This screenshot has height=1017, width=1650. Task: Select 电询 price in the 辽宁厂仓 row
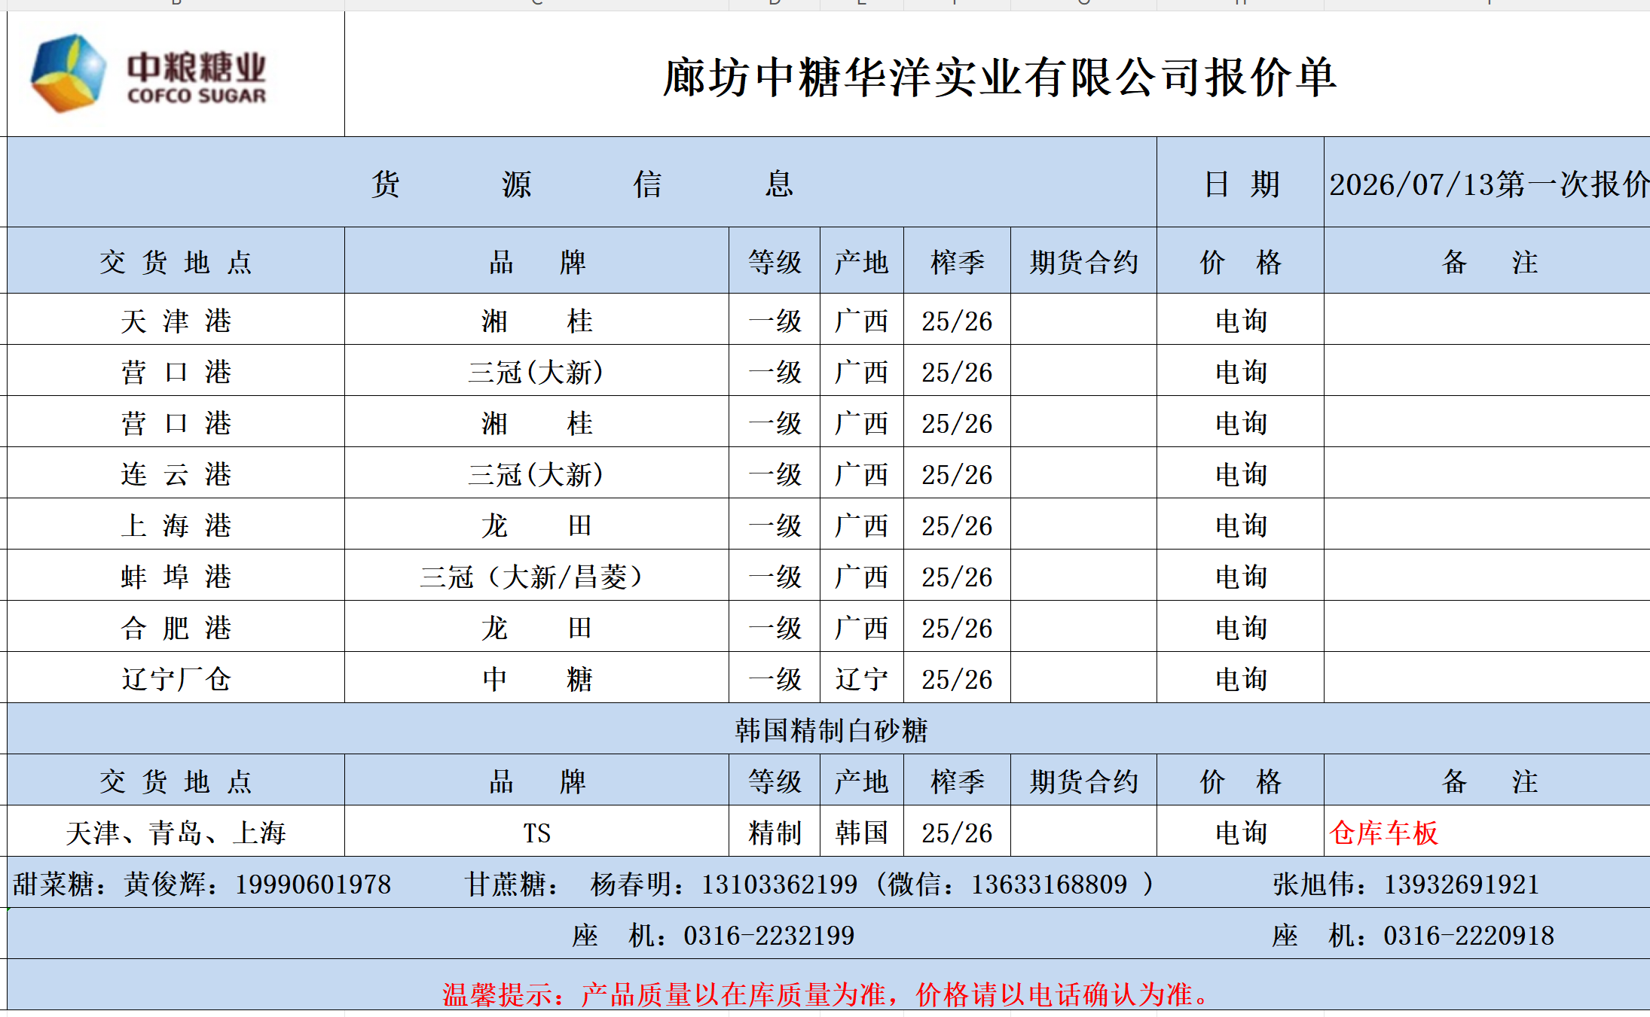coord(1241,678)
